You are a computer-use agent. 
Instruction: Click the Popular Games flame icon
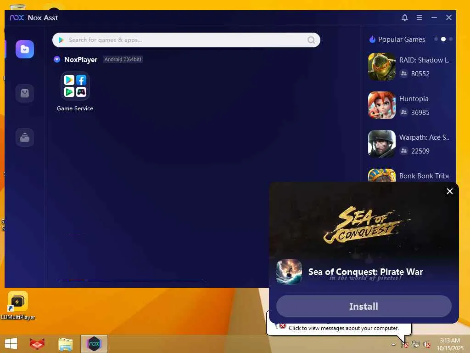[x=372, y=40]
